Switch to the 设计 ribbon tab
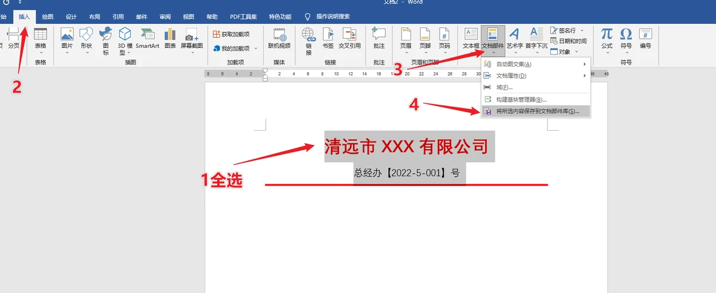716x293 pixels. point(71,17)
